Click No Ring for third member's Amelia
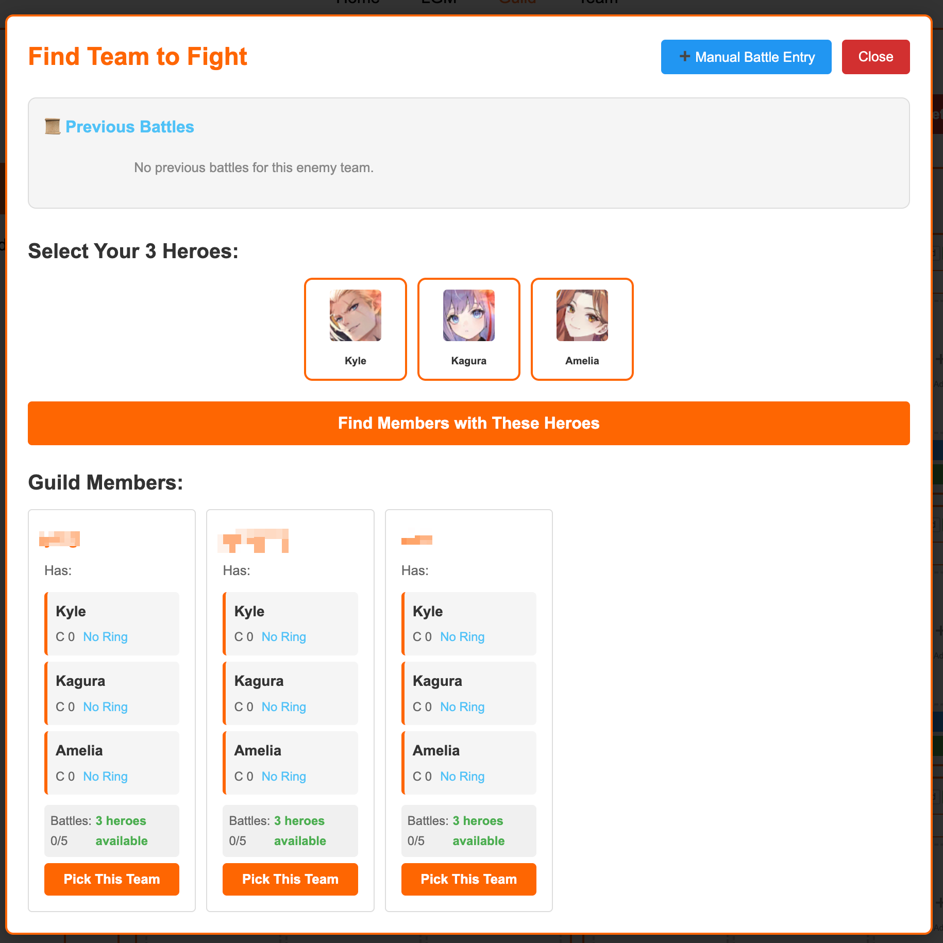This screenshot has width=943, height=943. tap(462, 777)
